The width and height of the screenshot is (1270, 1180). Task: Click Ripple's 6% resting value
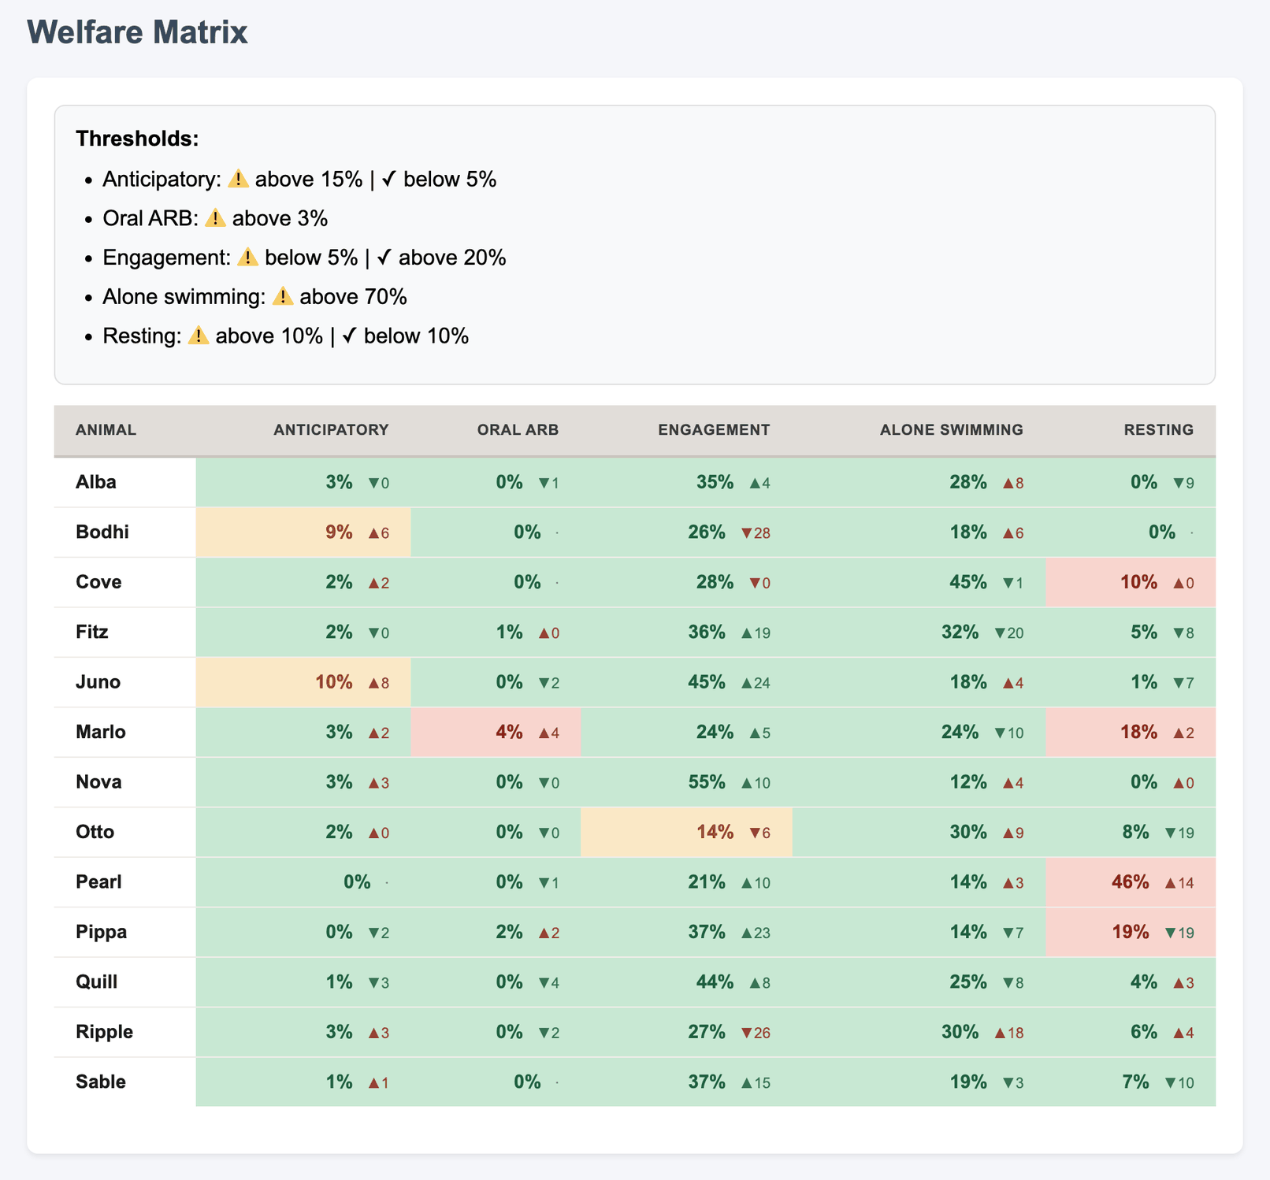[1144, 1032]
